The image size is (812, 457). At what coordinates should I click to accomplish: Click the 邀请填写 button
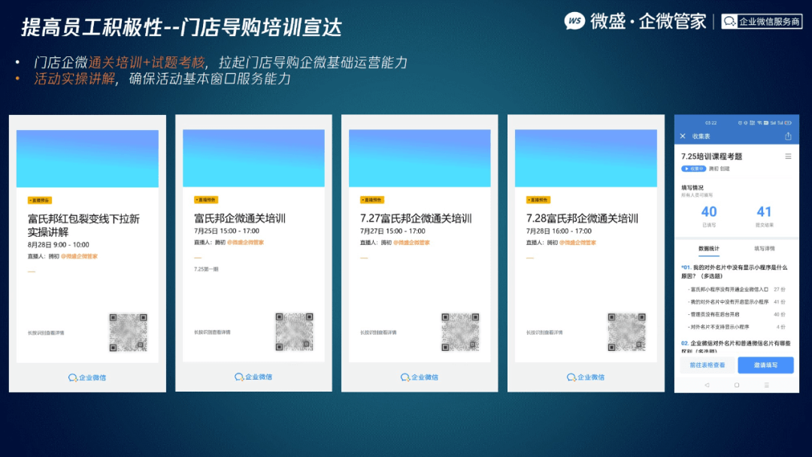pos(765,365)
